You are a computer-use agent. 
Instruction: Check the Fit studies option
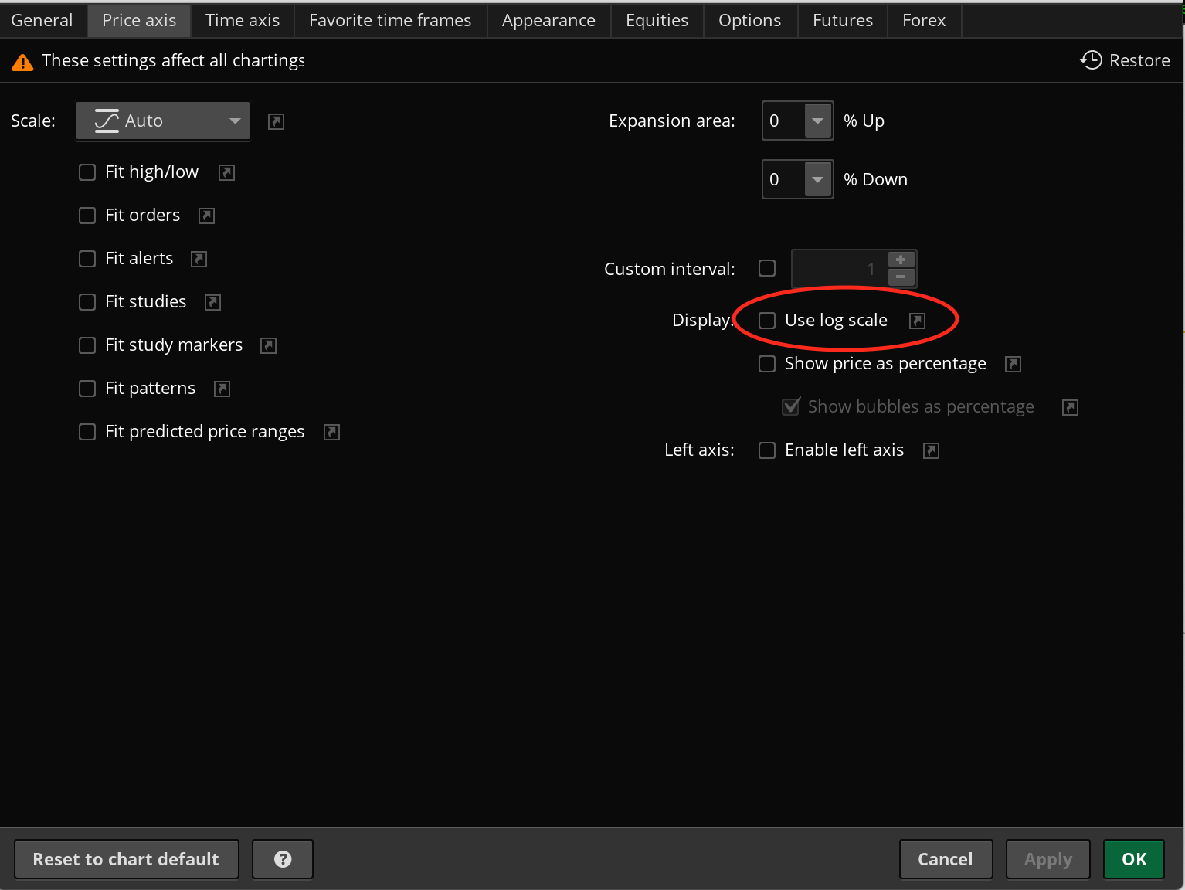coord(87,302)
